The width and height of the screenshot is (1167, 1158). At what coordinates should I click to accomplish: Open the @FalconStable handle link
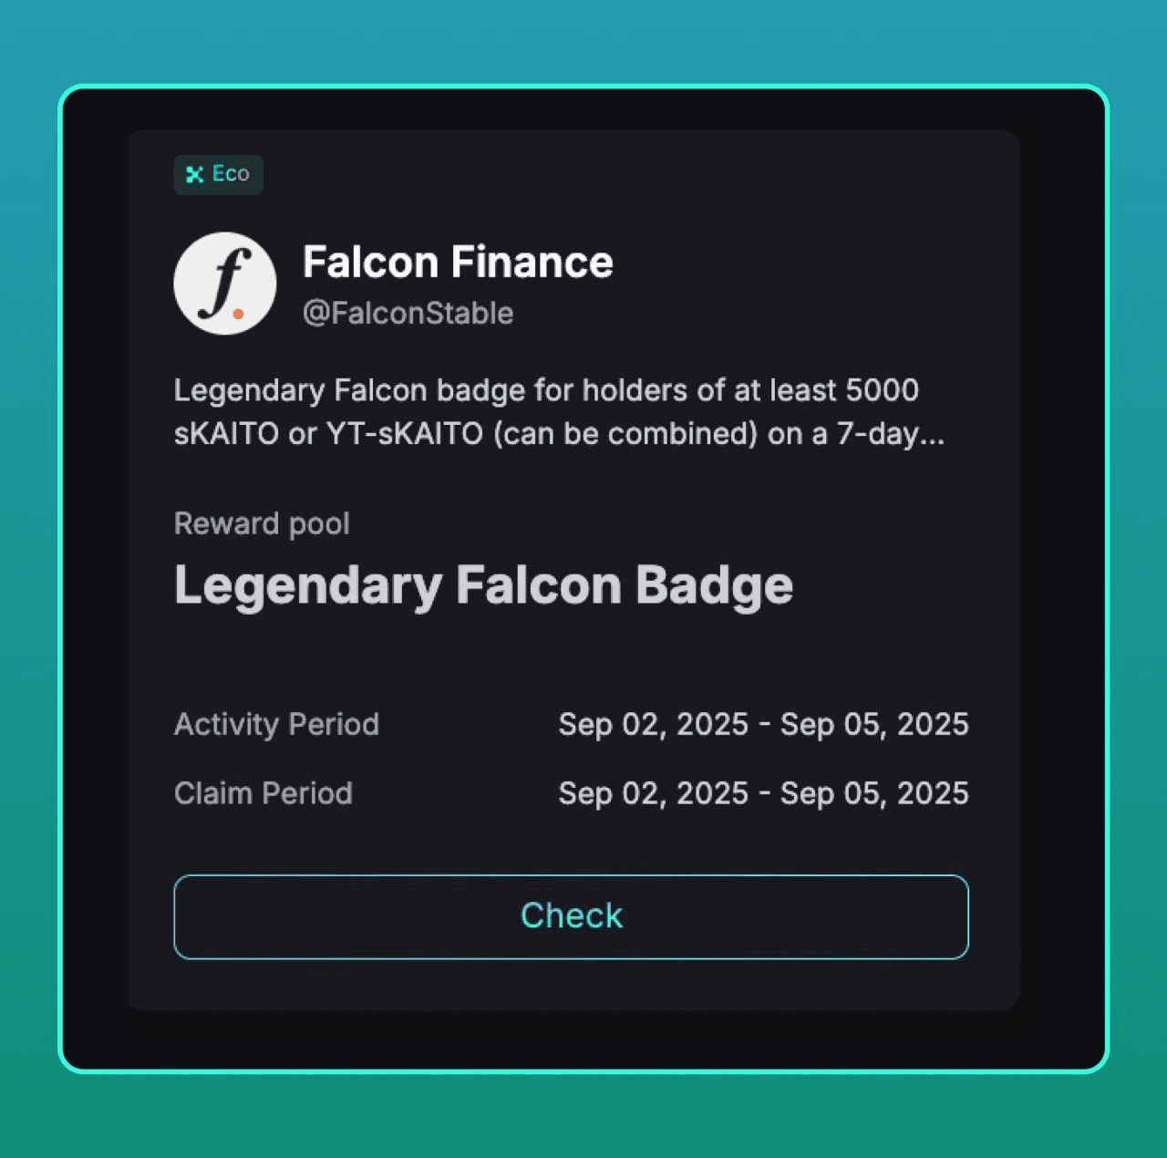pyautogui.click(x=408, y=313)
